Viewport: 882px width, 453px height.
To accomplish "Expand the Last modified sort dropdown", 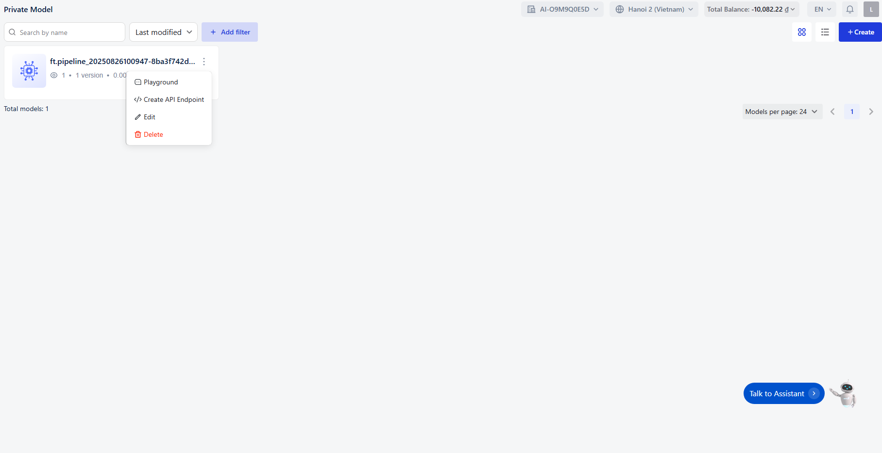I will 163,32.
